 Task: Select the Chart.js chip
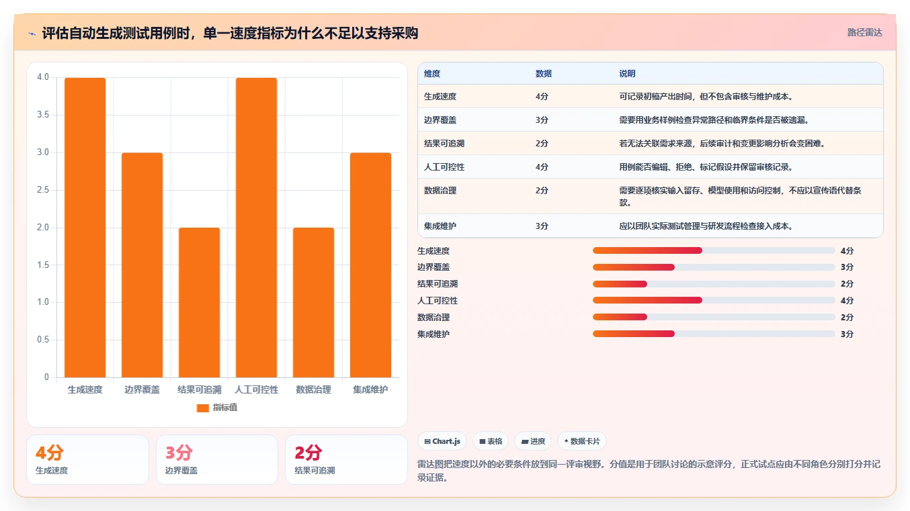point(442,441)
